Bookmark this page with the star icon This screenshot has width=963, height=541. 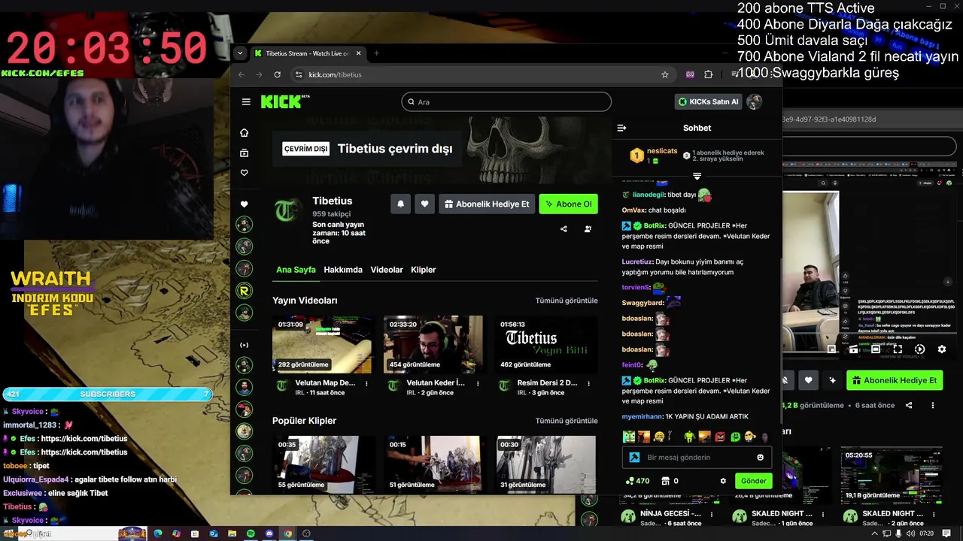pos(665,74)
